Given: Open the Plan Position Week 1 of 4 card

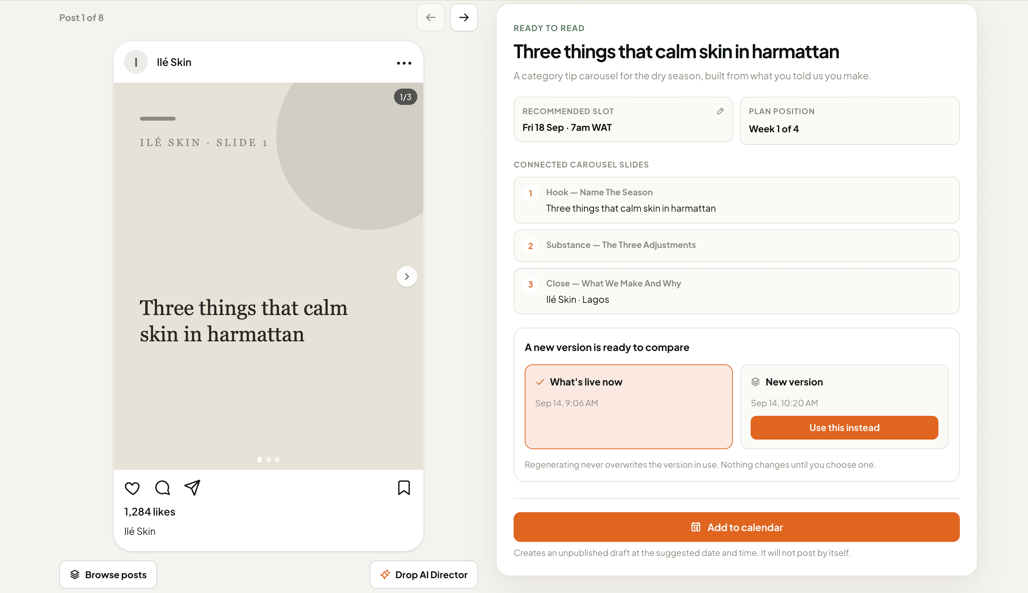Looking at the screenshot, I should pos(850,120).
